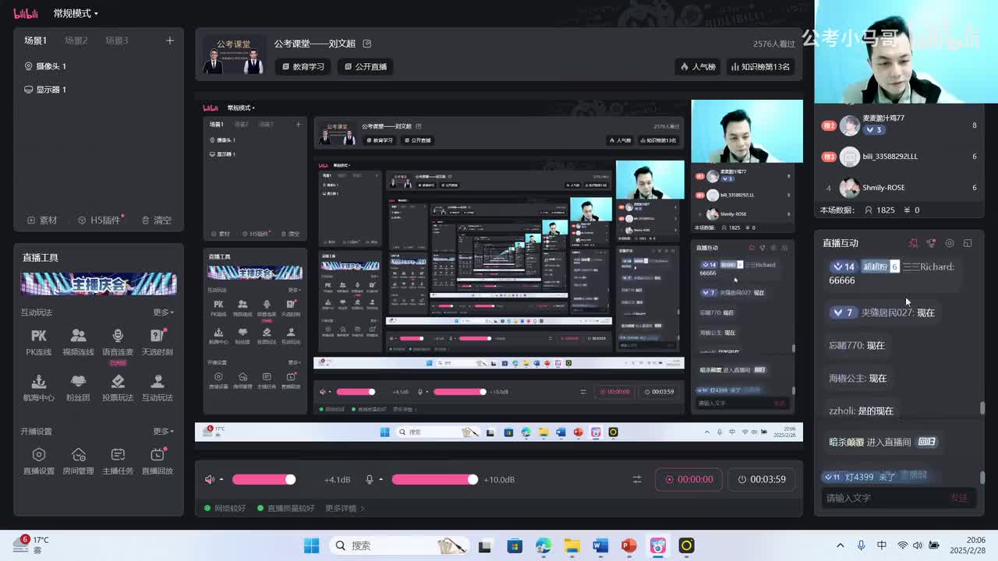
Task: Click the 直播互动 chat scrollbar
Action: coord(982,408)
